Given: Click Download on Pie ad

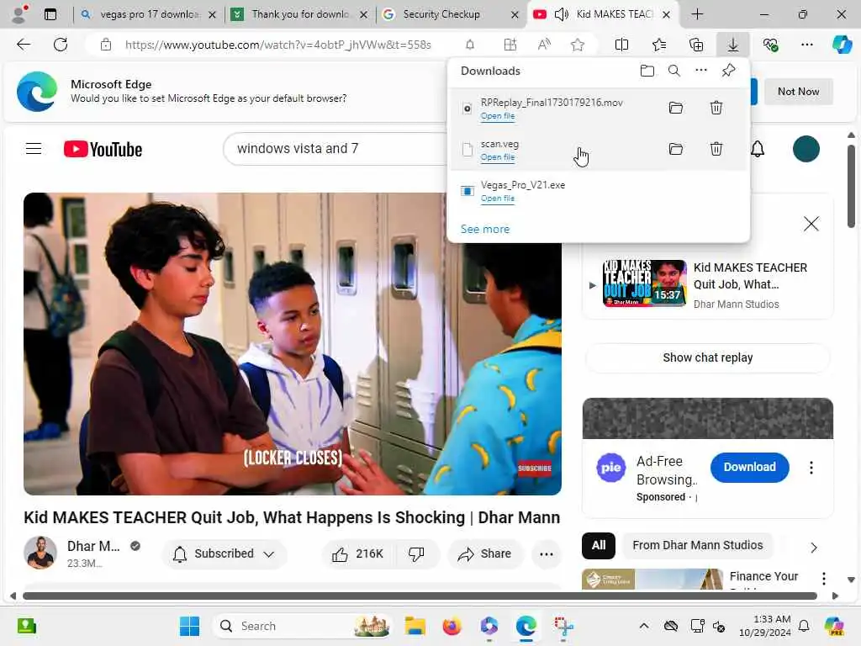Looking at the screenshot, I should point(749,468).
